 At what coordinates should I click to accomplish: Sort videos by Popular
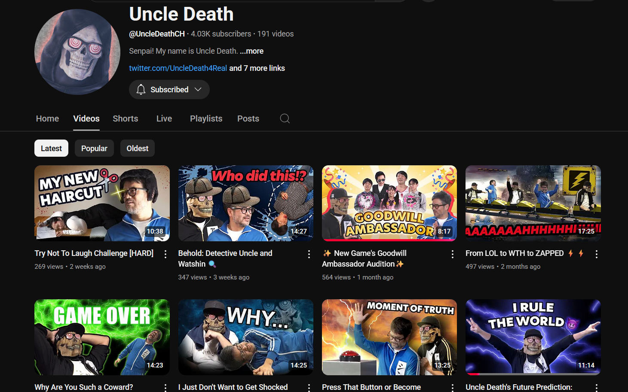click(94, 148)
